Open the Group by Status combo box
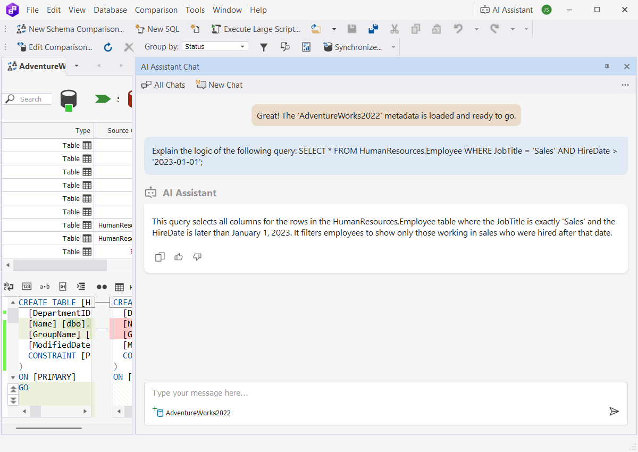 click(x=215, y=47)
